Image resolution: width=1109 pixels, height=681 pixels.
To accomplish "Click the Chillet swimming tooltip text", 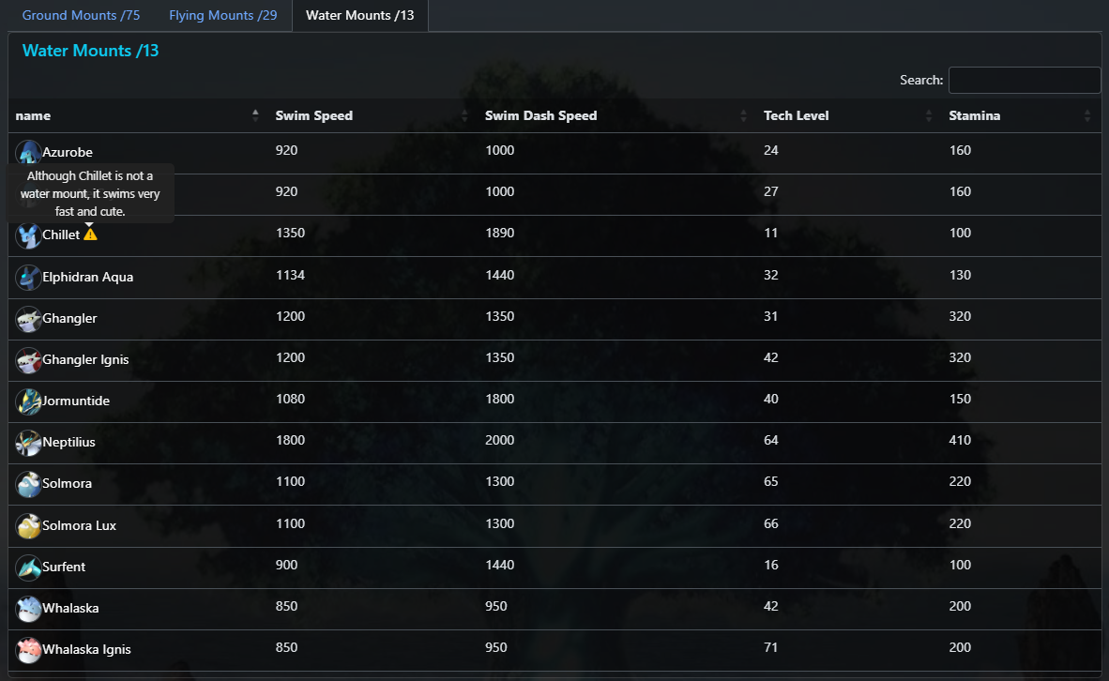I will (x=90, y=194).
